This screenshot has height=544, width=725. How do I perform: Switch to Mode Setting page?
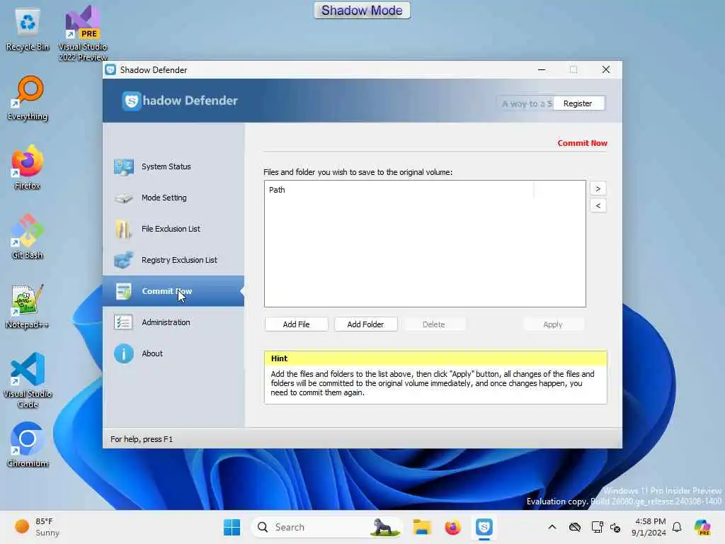[173, 198]
